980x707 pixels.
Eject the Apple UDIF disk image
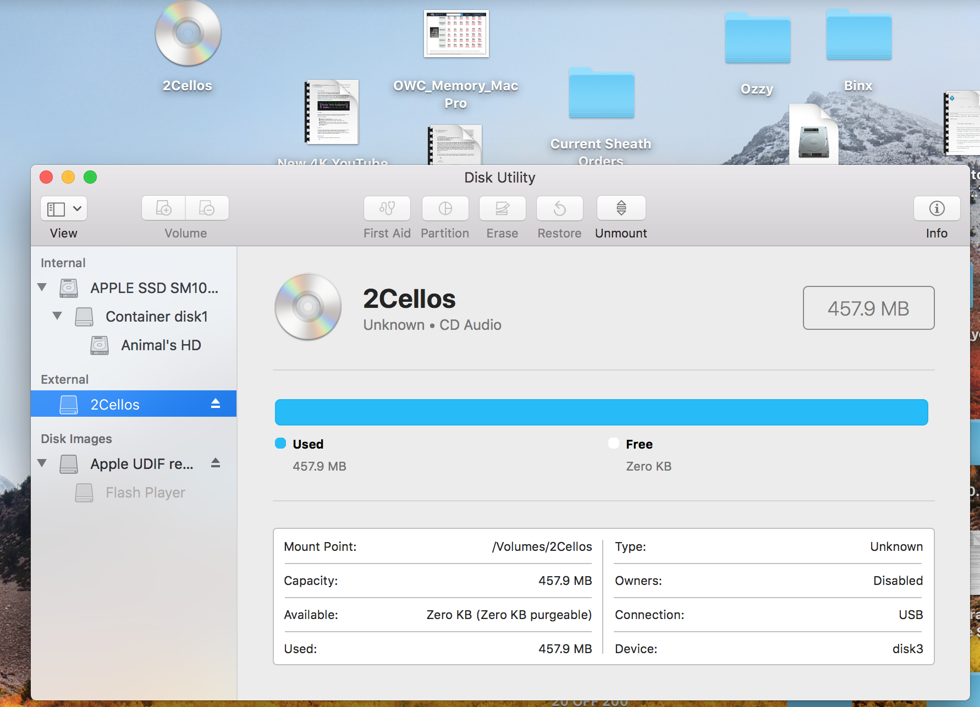click(216, 463)
